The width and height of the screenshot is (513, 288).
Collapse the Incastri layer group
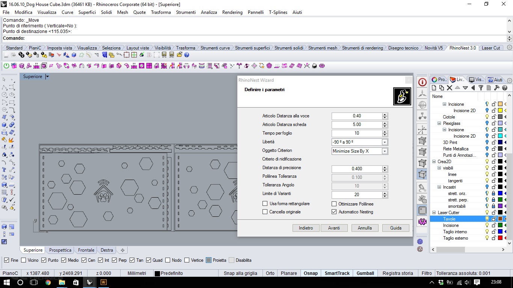(x=439, y=187)
